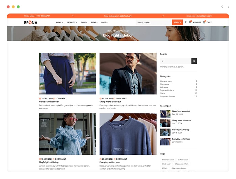Select the Kids wear category

click(x=164, y=87)
